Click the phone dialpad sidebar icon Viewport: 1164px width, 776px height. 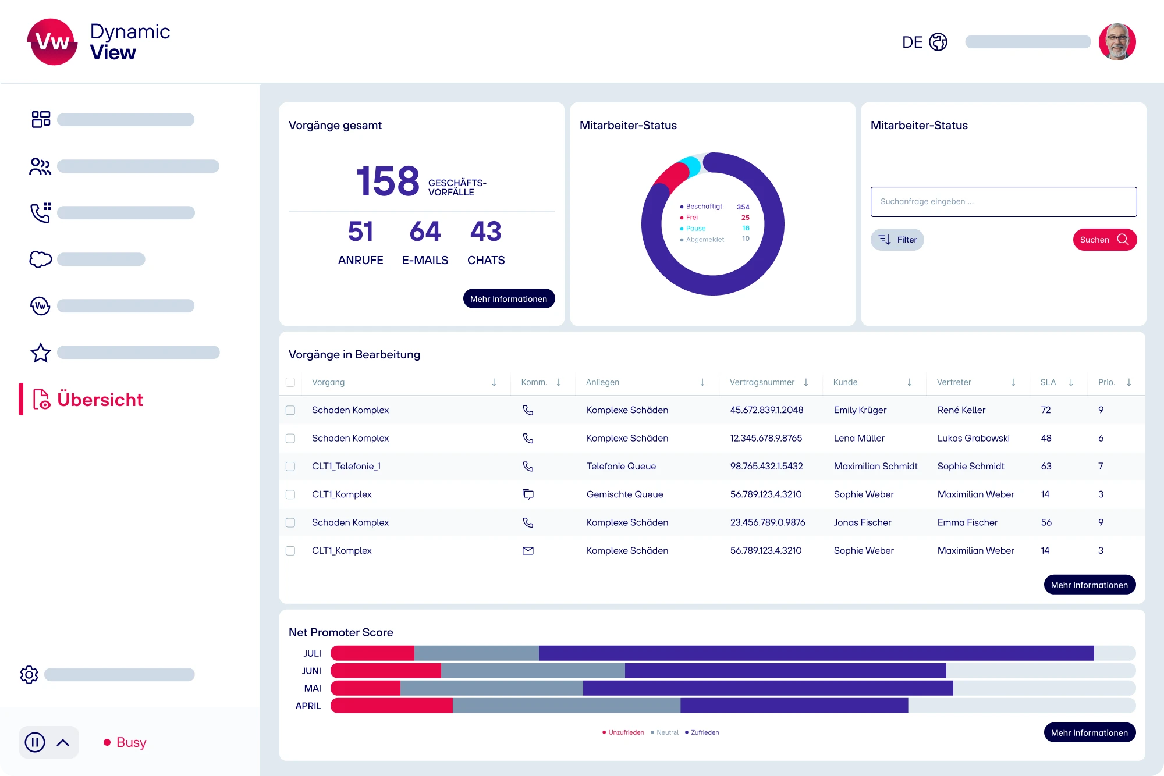point(40,213)
